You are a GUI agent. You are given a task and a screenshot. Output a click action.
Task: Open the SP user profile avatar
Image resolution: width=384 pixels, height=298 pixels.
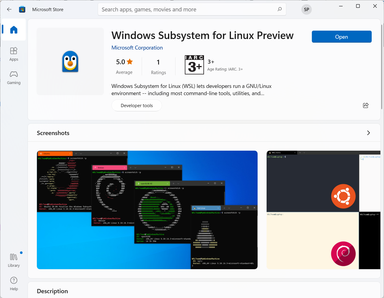tap(306, 9)
